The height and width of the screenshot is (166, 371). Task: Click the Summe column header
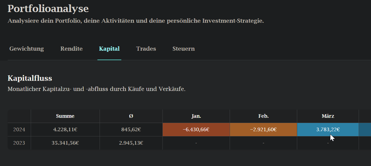coord(65,116)
